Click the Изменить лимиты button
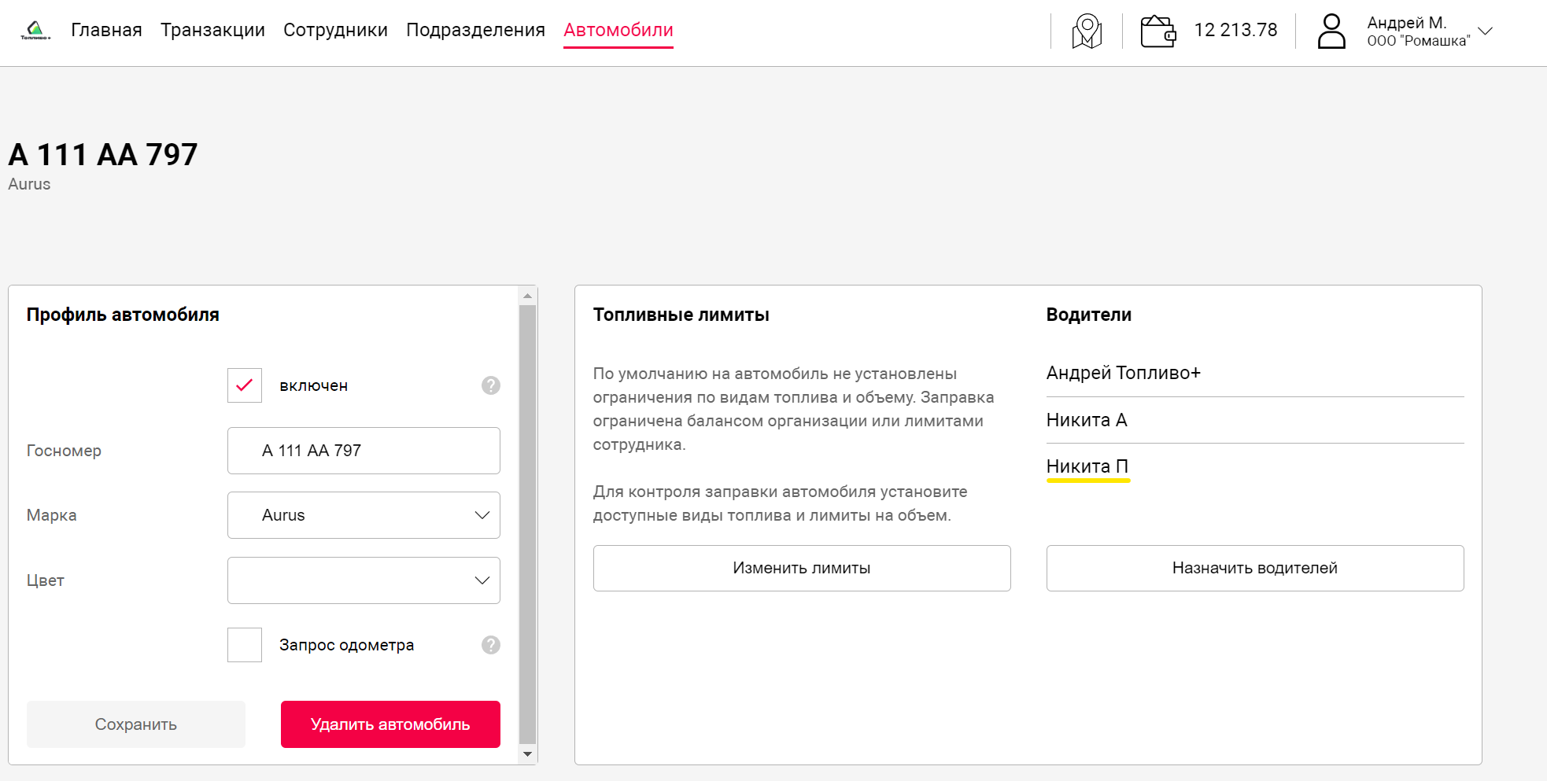This screenshot has height=781, width=1547. (802, 568)
